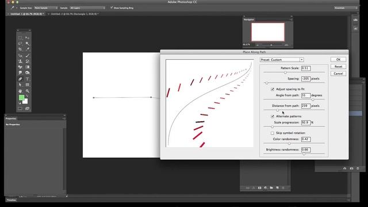Image resolution: width=368 pixels, height=207 pixels.
Task: Select the Dodge tool
Action: pos(27,73)
